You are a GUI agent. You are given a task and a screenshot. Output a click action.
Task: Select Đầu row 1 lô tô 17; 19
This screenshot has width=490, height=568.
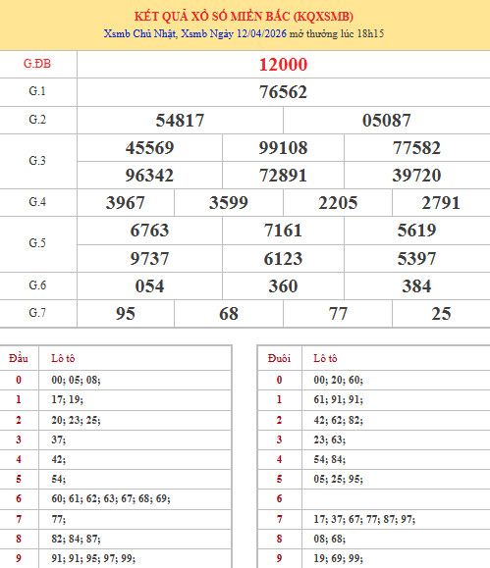click(67, 399)
